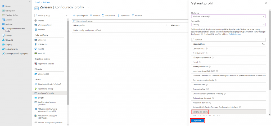Close the Vytvořit profil panel
Viewport: 271px width, 126px height.
266,3
